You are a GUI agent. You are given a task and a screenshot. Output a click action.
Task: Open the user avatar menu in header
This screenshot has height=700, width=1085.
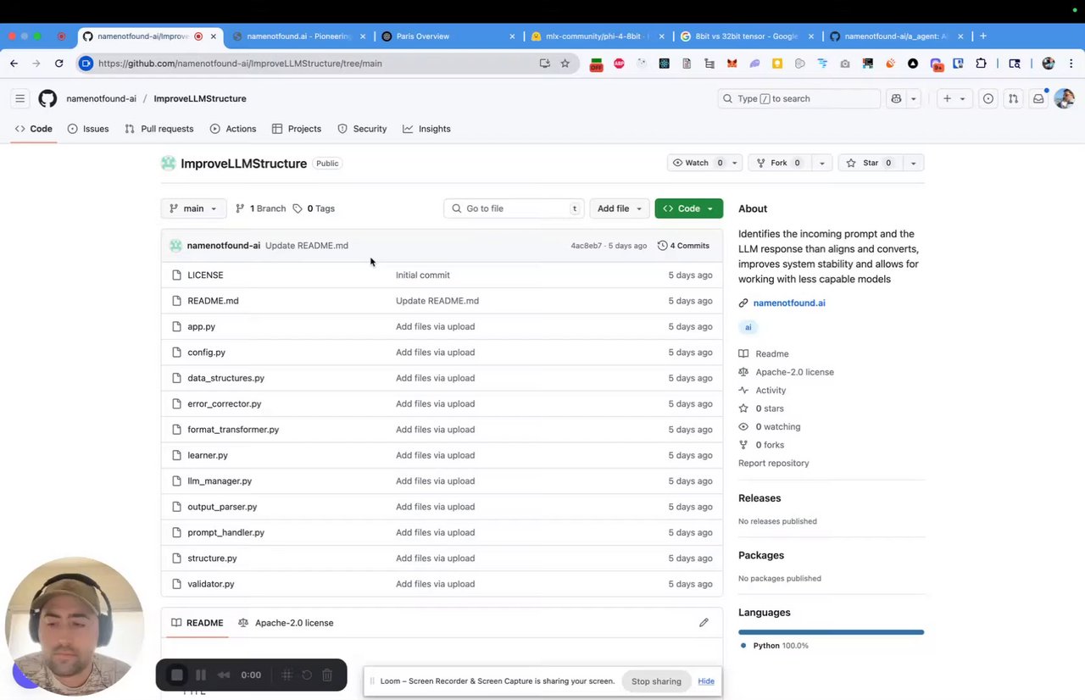[1064, 98]
